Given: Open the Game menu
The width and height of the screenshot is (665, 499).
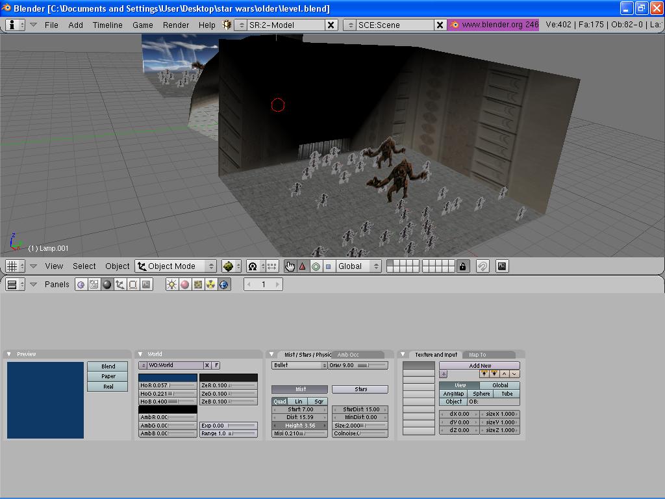Looking at the screenshot, I should pyautogui.click(x=142, y=25).
